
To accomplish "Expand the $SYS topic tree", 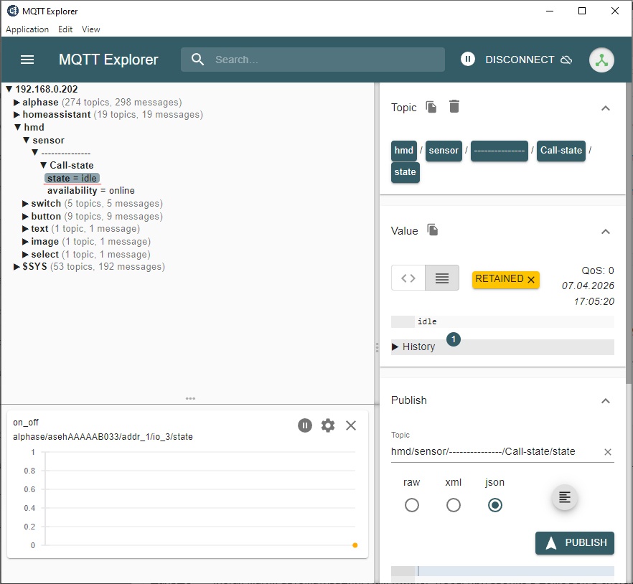I will (17, 267).
